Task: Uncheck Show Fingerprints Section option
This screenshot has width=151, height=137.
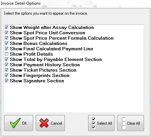Action: [6, 75]
